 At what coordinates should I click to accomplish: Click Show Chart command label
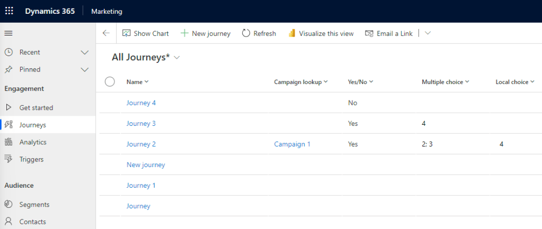[x=151, y=33]
